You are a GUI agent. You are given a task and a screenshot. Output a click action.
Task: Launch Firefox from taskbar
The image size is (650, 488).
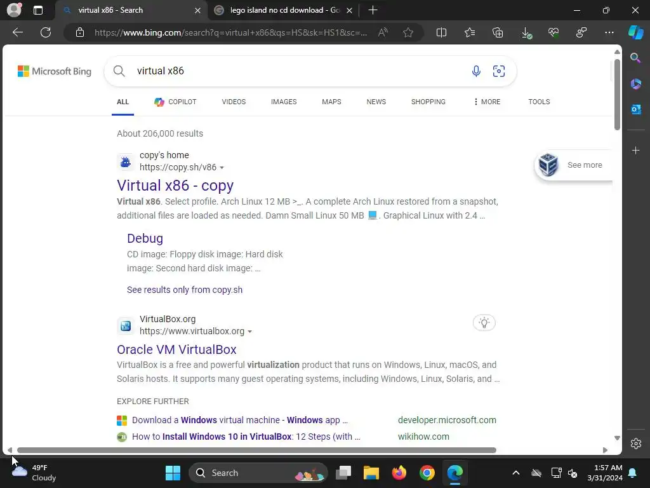click(x=399, y=473)
